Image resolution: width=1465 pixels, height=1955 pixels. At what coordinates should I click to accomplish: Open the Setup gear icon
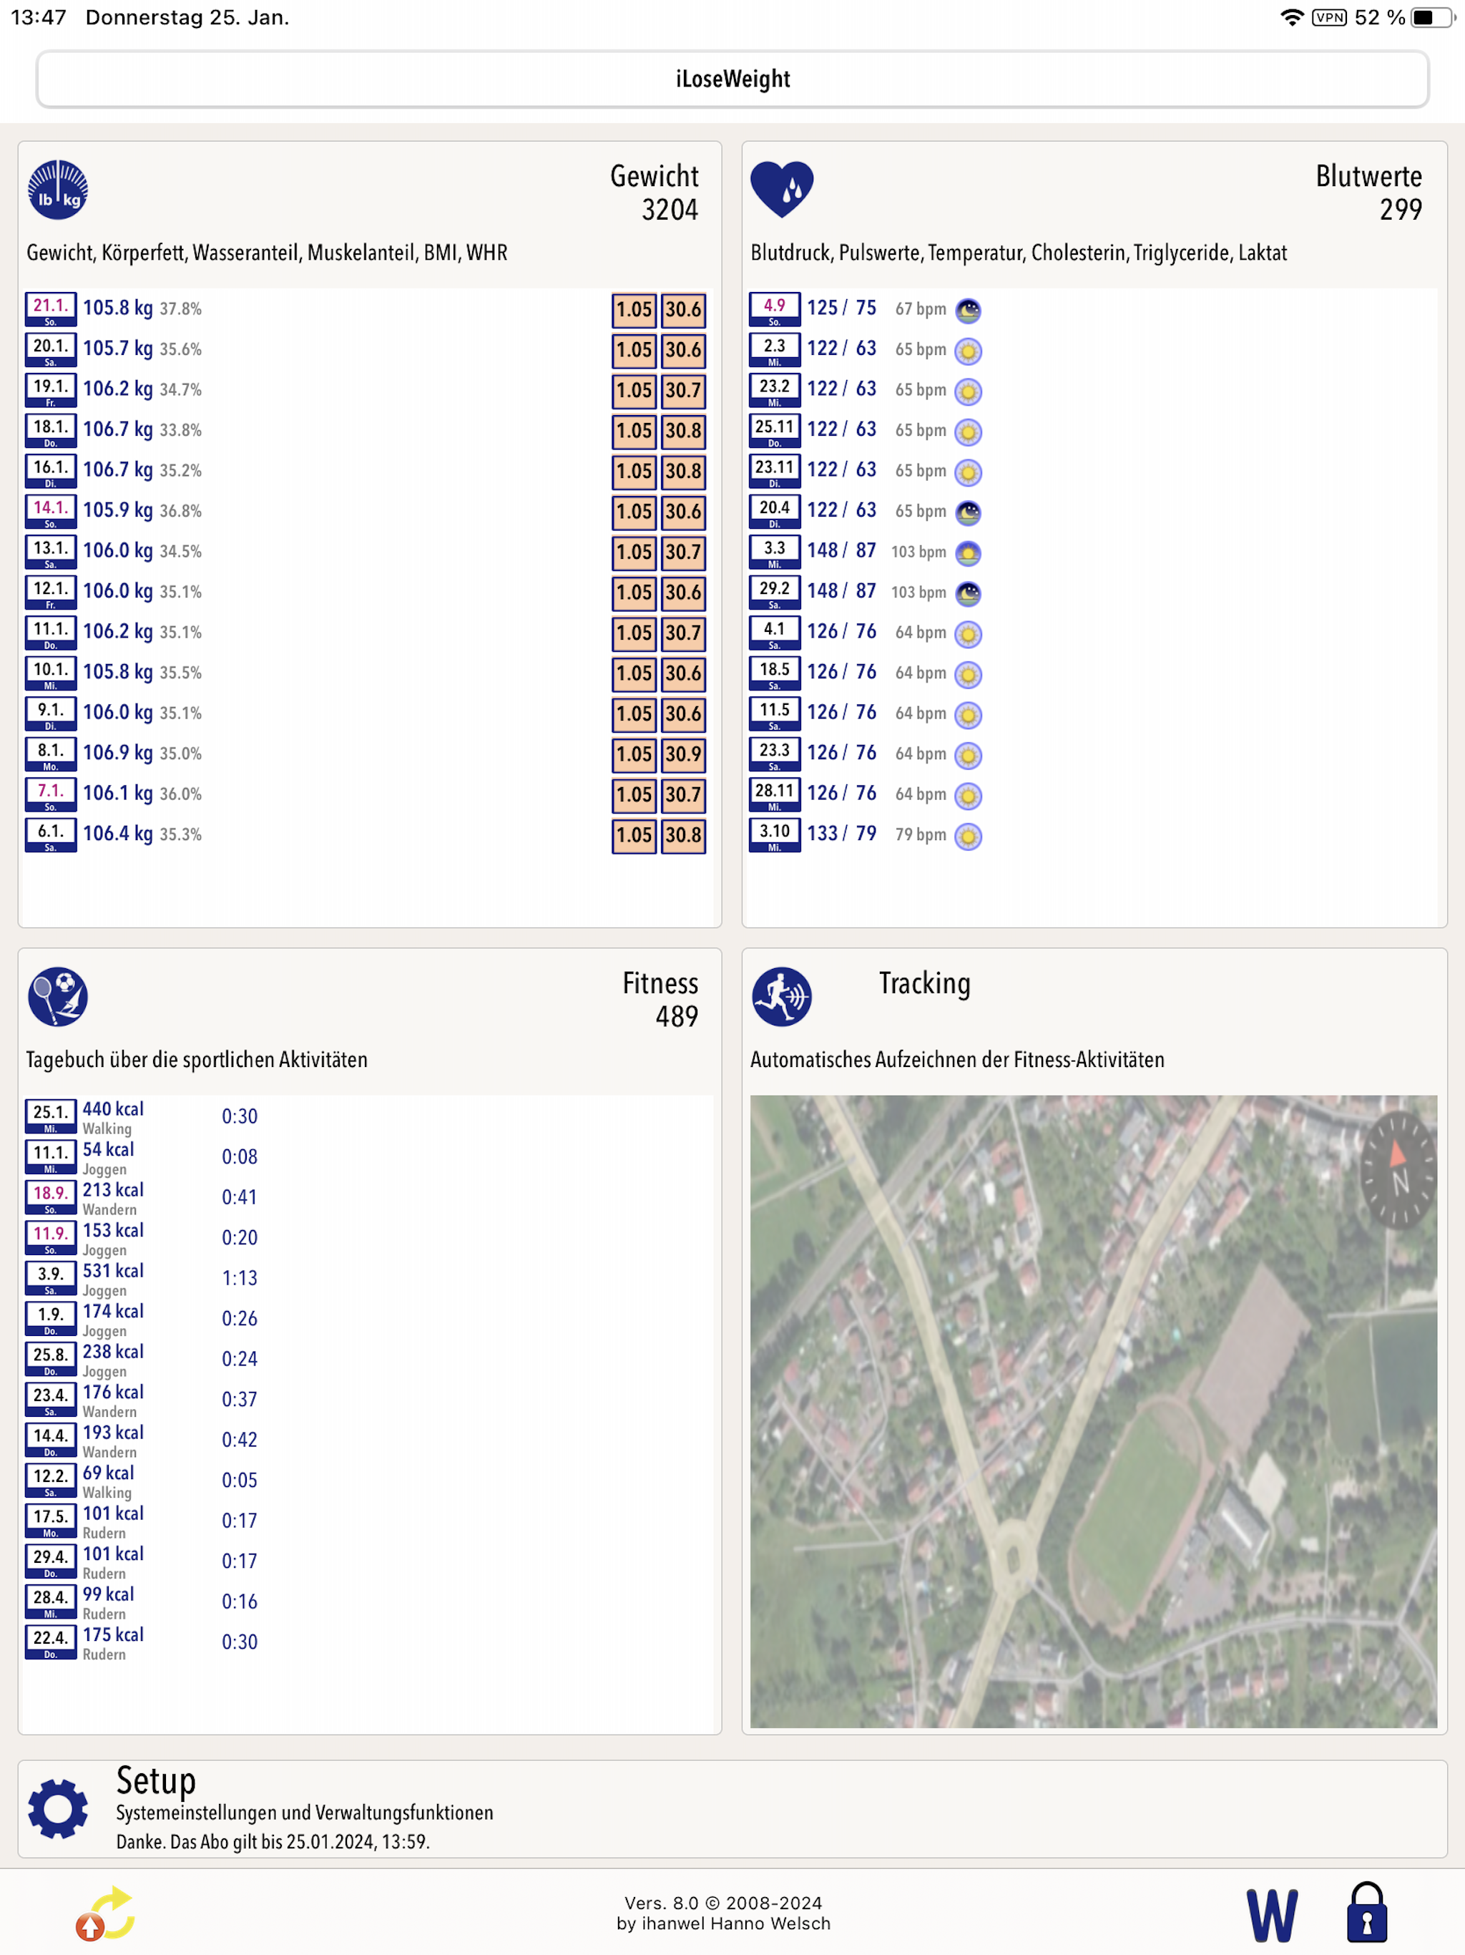(57, 1809)
